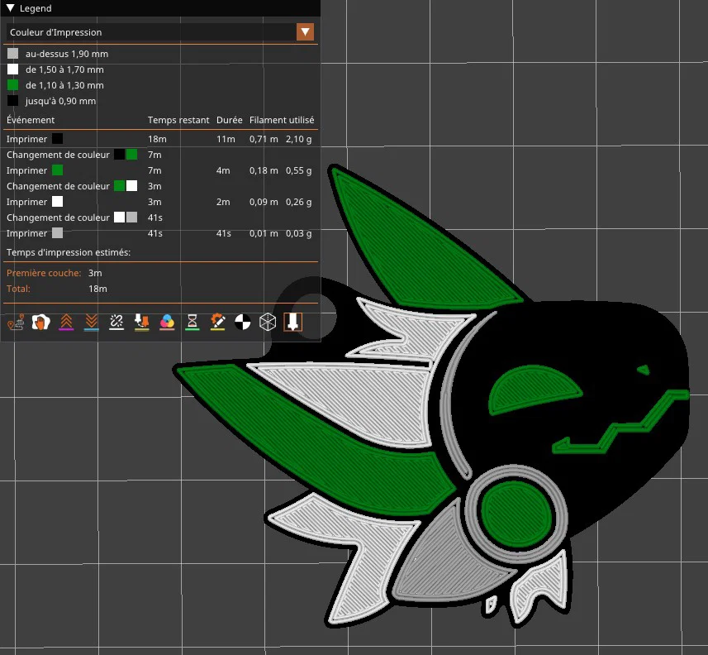Click gray swatch in the last Imprimer row
Viewport: 708px width, 655px height.
point(57,232)
